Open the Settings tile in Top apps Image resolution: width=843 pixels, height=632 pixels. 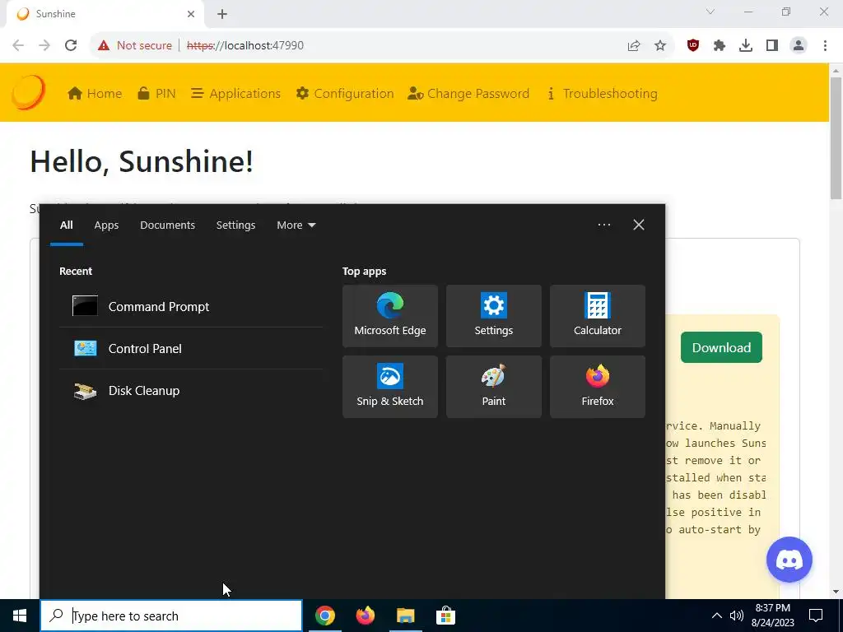tap(494, 316)
